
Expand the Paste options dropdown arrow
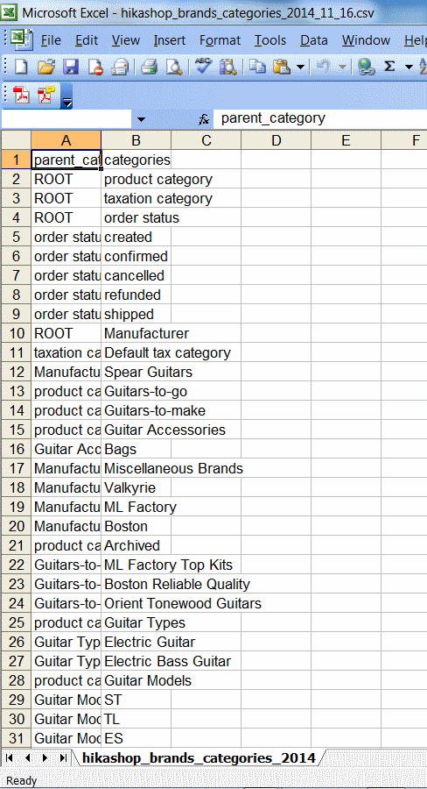[301, 66]
